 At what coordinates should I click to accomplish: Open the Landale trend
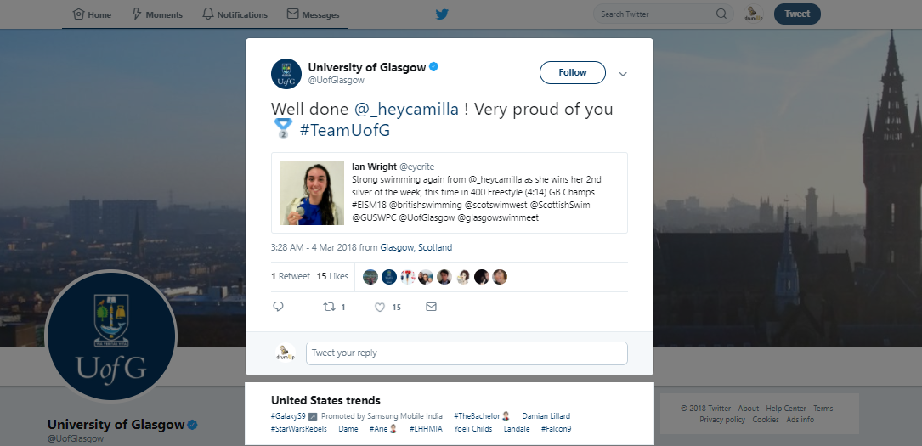coord(517,429)
